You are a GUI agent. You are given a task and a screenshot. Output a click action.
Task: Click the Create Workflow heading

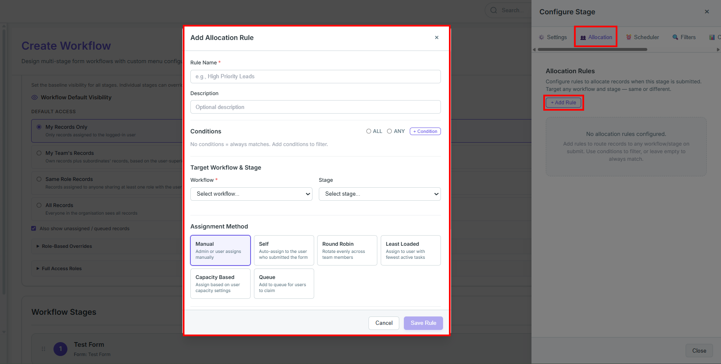66,46
